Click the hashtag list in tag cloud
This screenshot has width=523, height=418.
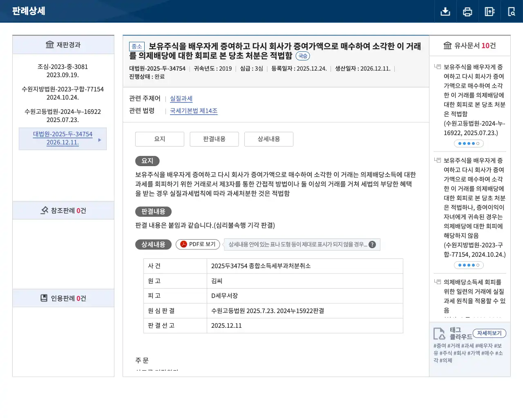point(468,353)
